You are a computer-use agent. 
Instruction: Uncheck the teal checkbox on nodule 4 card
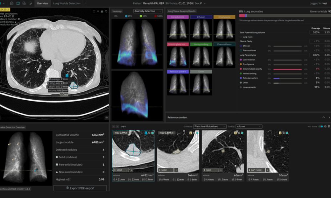point(242,133)
